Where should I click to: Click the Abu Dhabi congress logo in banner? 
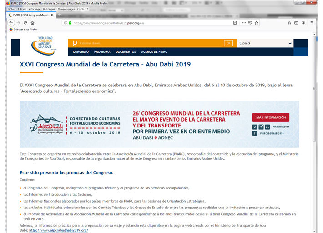[x=46, y=124]
